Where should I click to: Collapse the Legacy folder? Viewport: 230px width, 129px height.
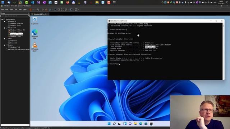[4, 45]
